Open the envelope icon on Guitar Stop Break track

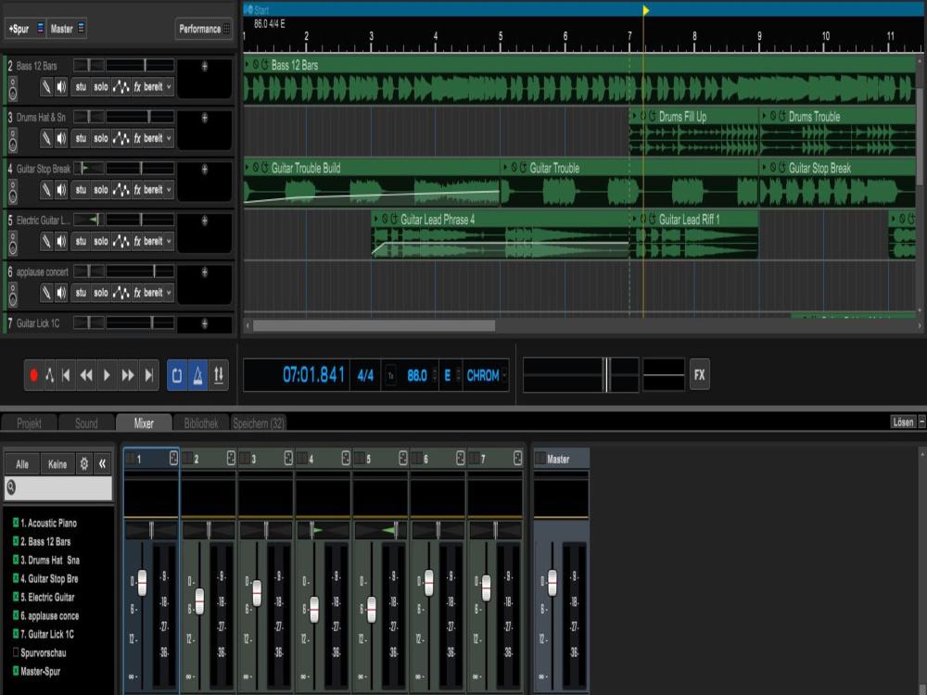(x=121, y=190)
